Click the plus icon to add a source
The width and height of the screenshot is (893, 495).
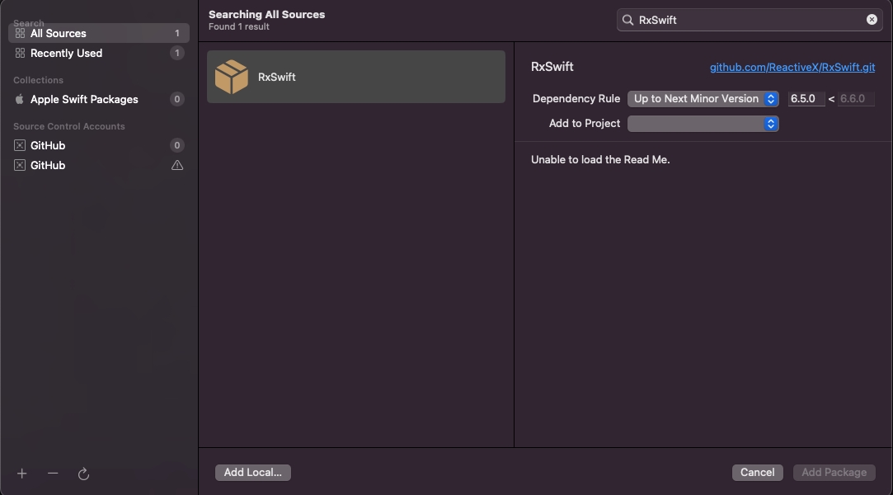pyautogui.click(x=22, y=474)
